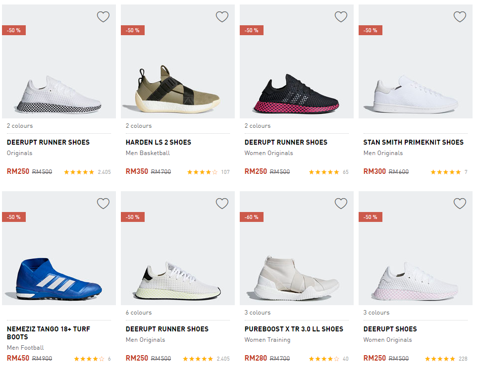This screenshot has height=373, width=478.
Task: Tap heart icon on Pureboost X TR 3.0
Action: (x=341, y=204)
